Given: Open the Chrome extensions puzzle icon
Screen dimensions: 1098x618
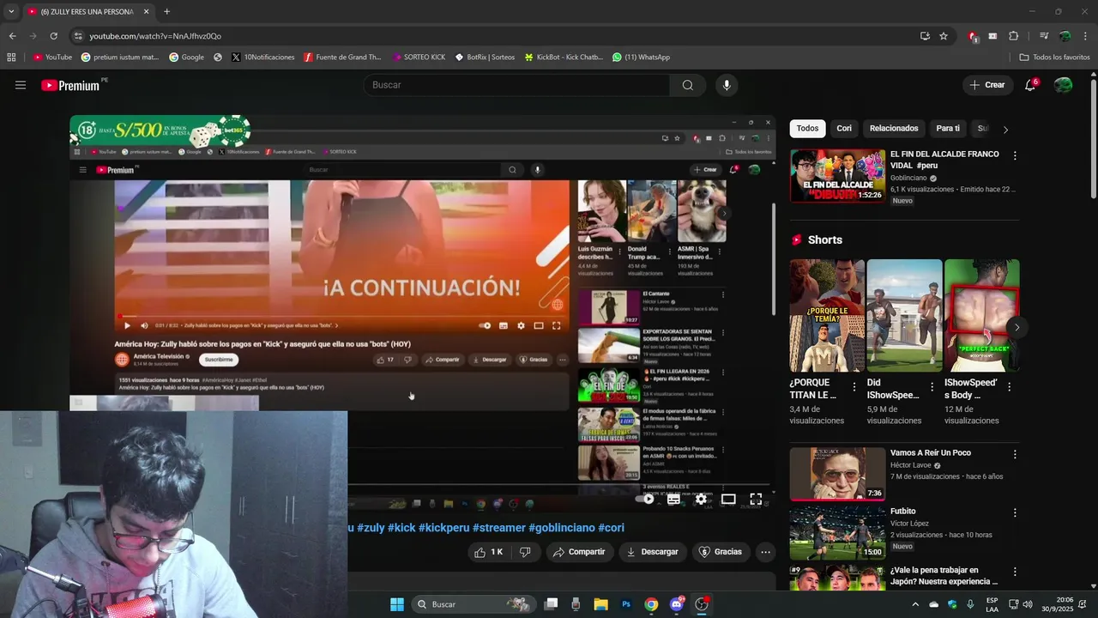Looking at the screenshot, I should click(1014, 36).
